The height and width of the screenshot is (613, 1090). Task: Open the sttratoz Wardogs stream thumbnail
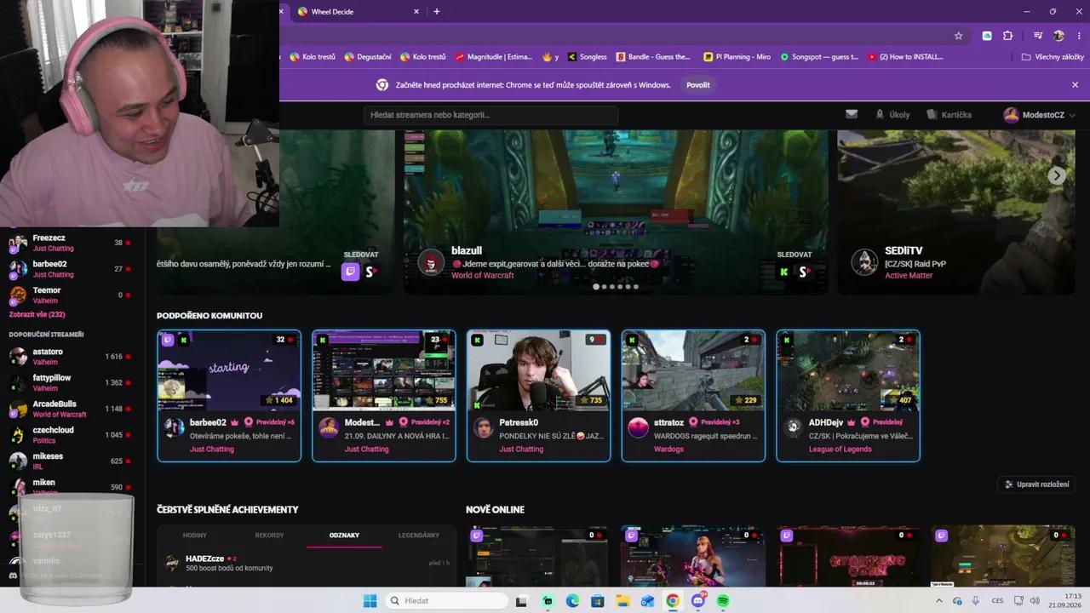click(693, 371)
